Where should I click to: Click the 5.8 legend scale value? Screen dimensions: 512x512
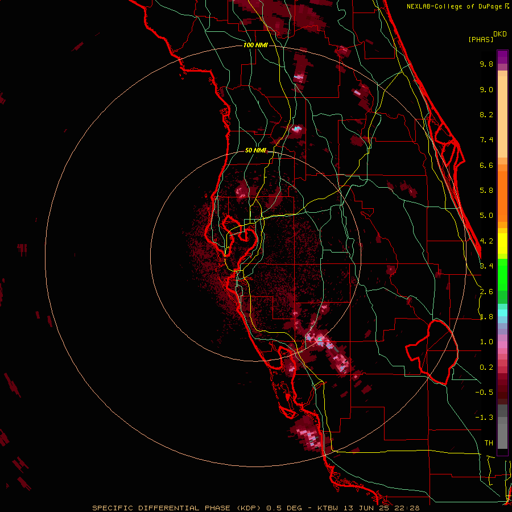[x=486, y=191]
